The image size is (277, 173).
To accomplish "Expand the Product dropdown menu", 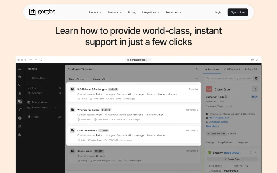I will [x=95, y=12].
